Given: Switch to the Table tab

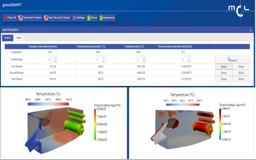Looking at the screenshot, I should click(x=19, y=38).
